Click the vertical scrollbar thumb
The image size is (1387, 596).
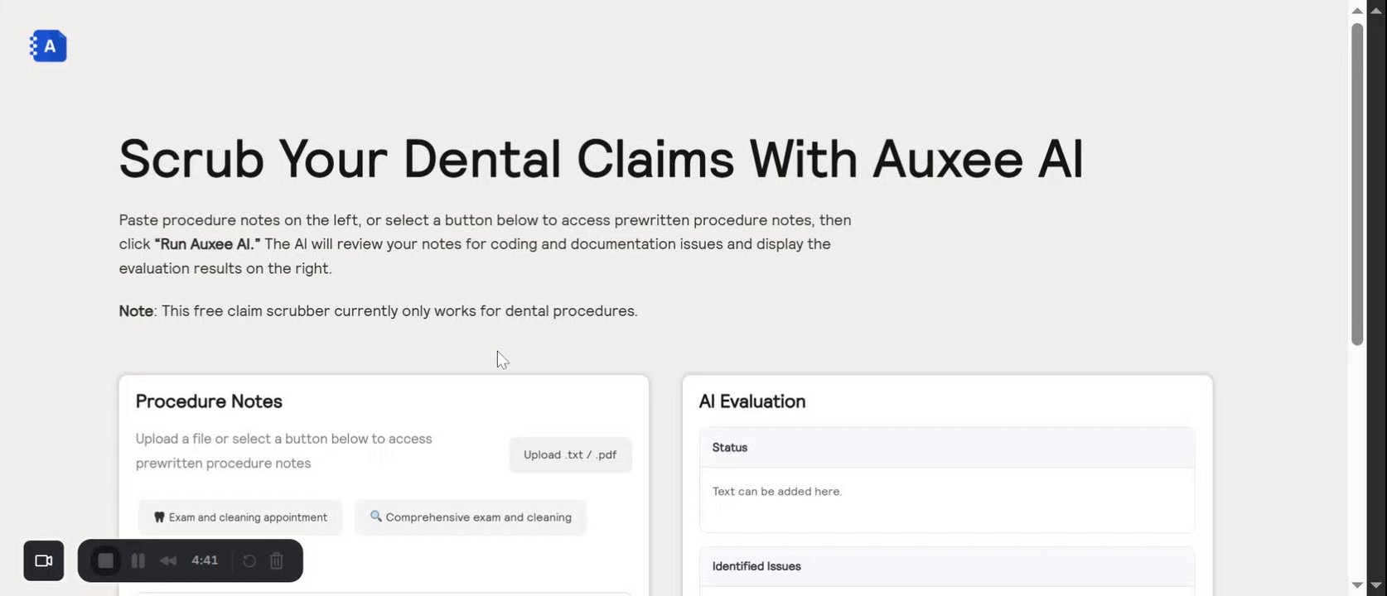pos(1356,182)
